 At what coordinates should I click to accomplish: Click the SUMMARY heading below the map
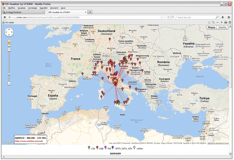[115, 153]
